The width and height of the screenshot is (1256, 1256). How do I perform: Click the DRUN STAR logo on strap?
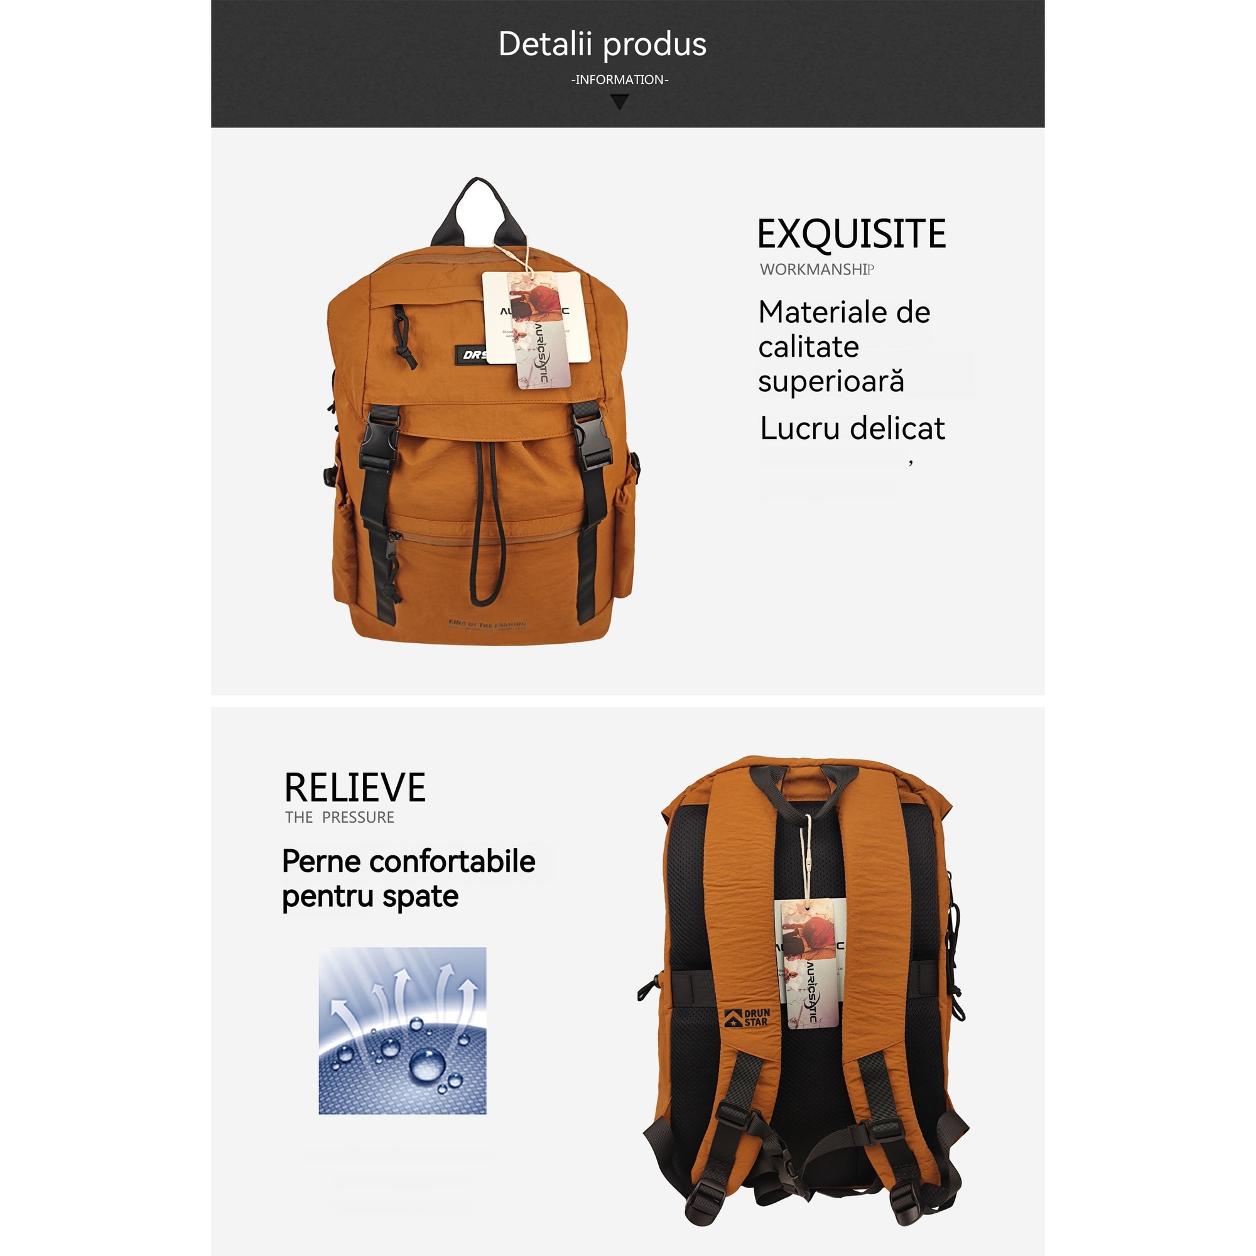click(x=747, y=1018)
